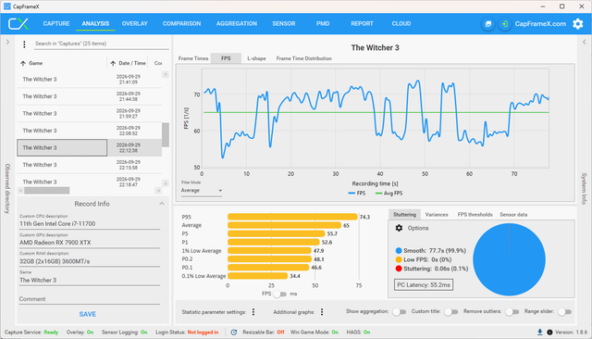Viewport: 592px width, 339px height.
Task: Click the red Stuttering legend dot
Action: click(x=399, y=269)
